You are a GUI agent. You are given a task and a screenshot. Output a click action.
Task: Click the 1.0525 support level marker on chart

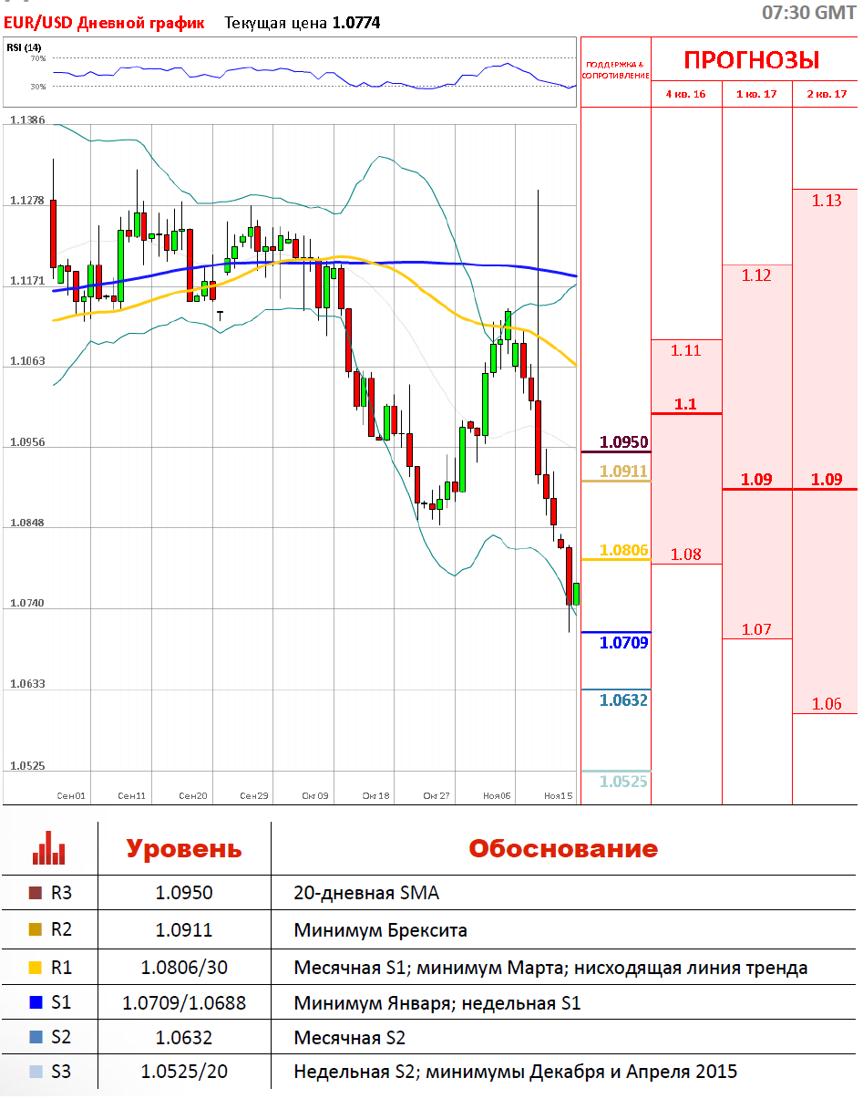pyautogui.click(x=624, y=782)
